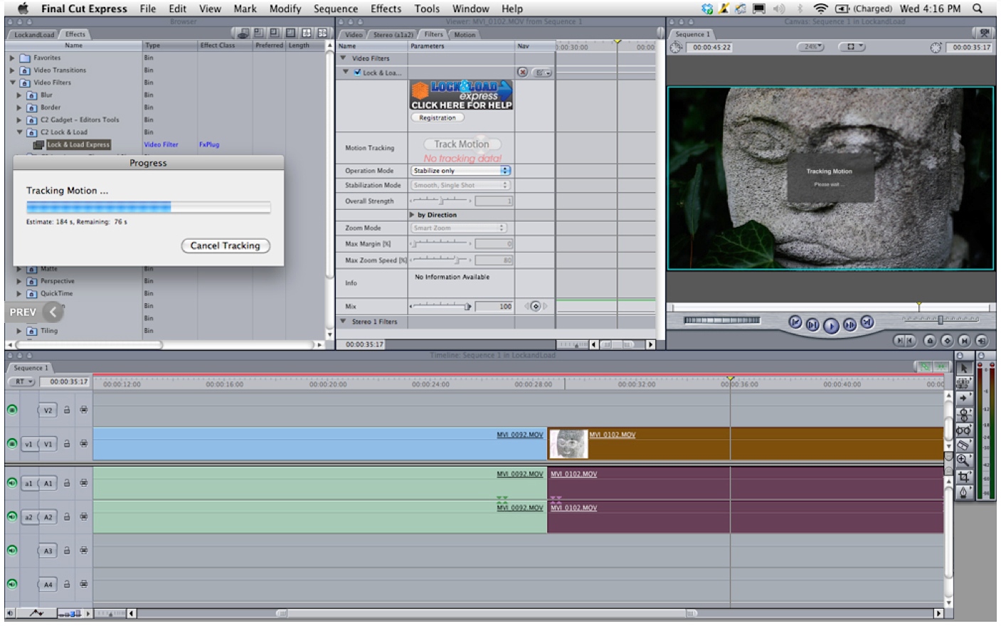Image resolution: width=1001 pixels, height=626 pixels.
Task: Expand the Blur bin
Action: click(19, 95)
